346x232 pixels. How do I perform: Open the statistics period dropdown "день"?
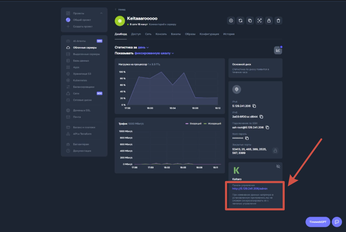click(x=143, y=47)
